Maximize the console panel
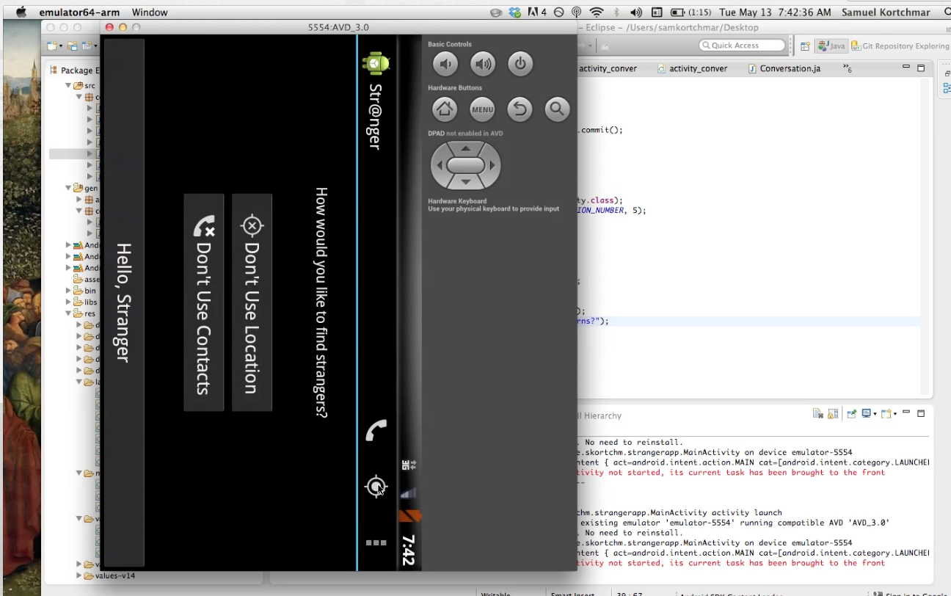This screenshot has height=596, width=951. [x=921, y=413]
